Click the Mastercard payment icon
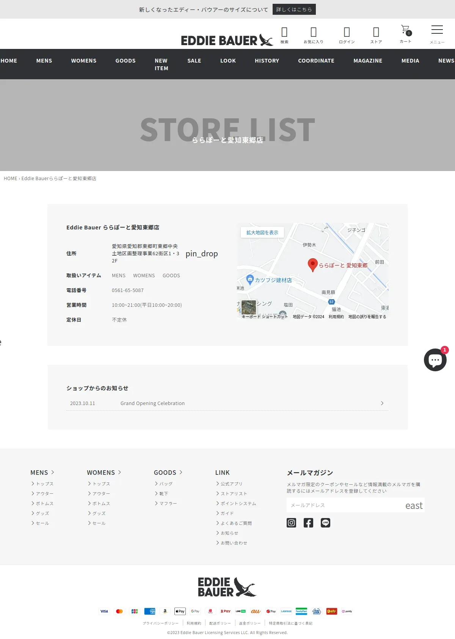The image size is (455, 639). pyautogui.click(x=119, y=611)
